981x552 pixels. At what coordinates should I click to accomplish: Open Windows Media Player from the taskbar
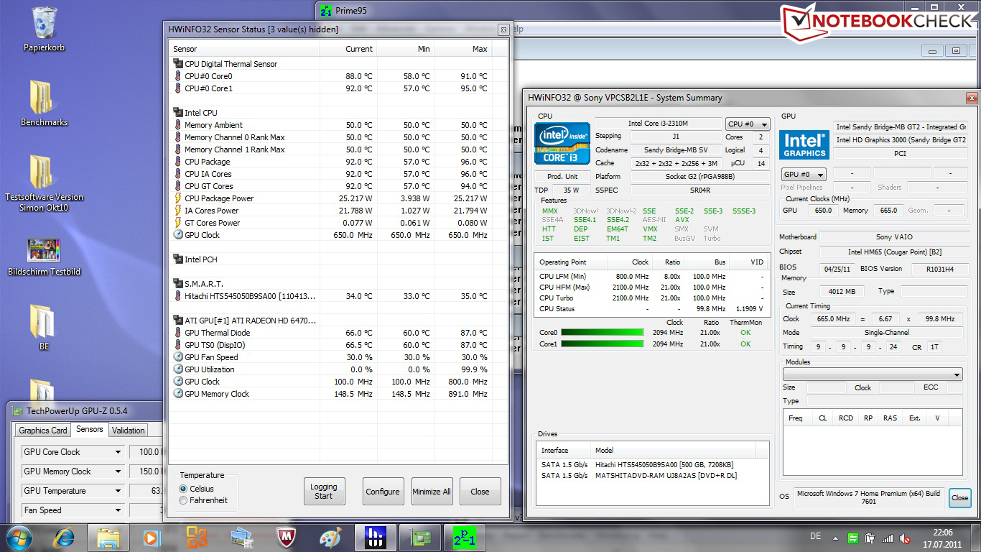pos(151,538)
